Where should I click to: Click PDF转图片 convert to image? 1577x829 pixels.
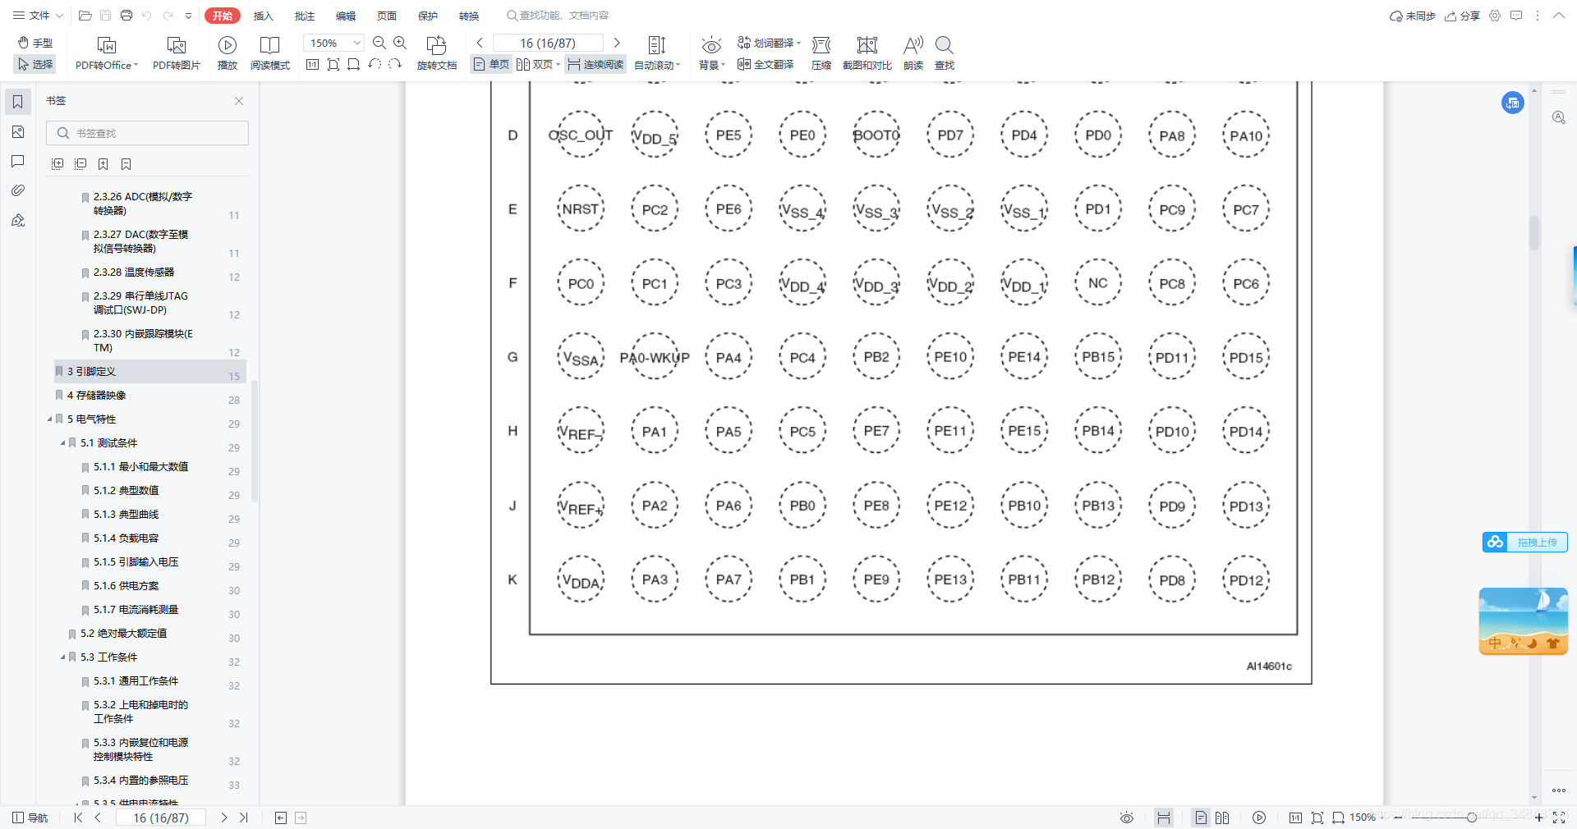point(177,53)
